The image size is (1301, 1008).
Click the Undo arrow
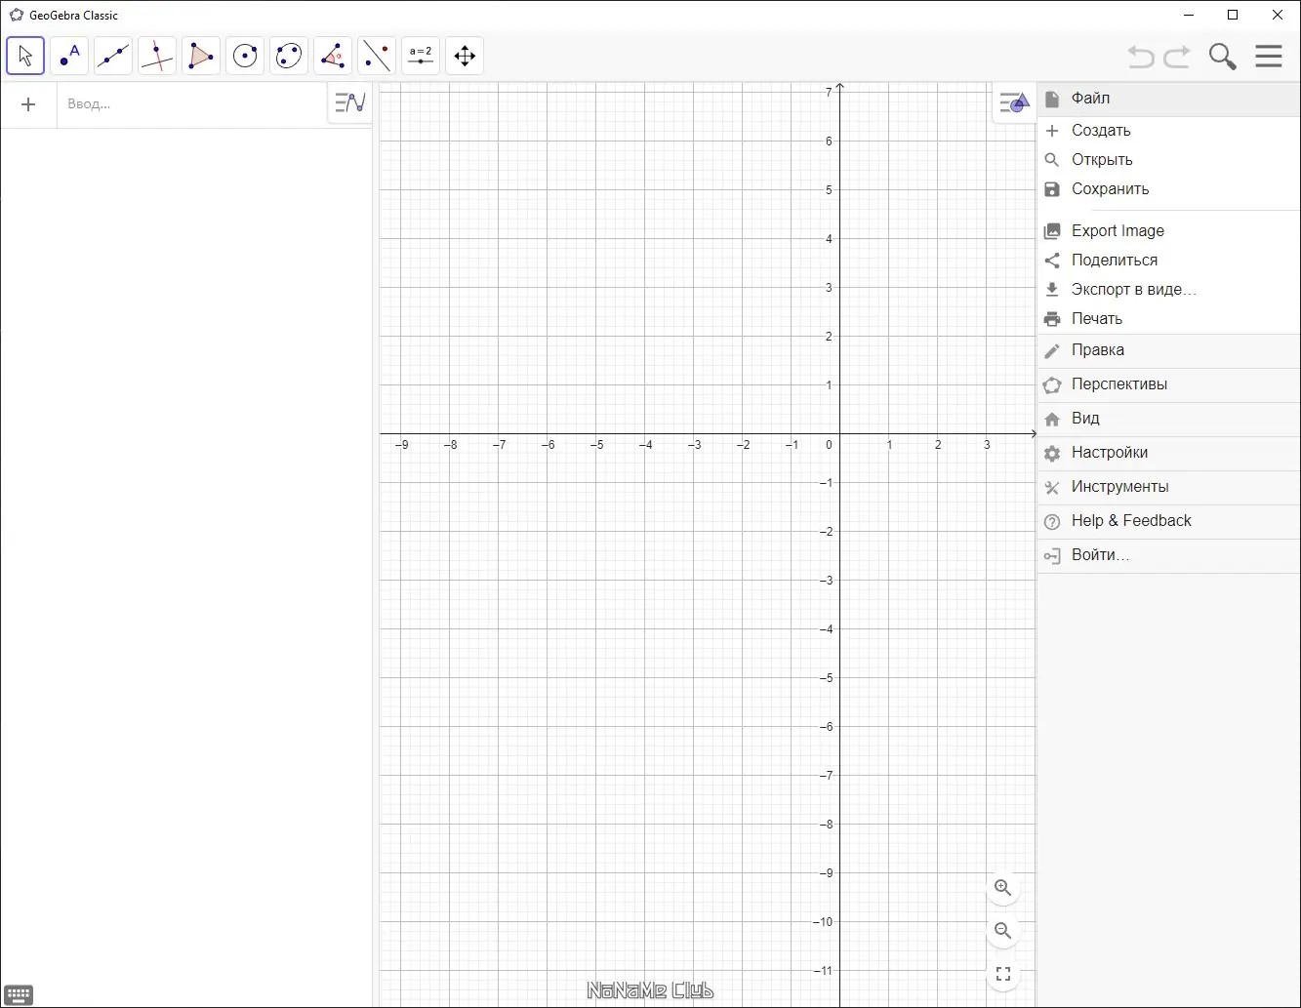click(x=1141, y=57)
